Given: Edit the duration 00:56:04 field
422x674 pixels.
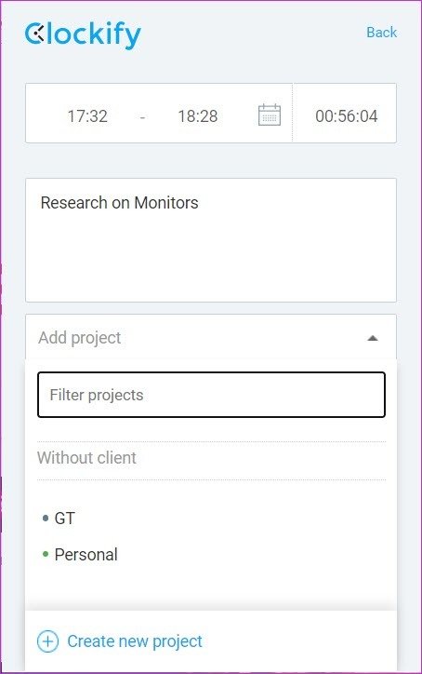Looking at the screenshot, I should (346, 116).
